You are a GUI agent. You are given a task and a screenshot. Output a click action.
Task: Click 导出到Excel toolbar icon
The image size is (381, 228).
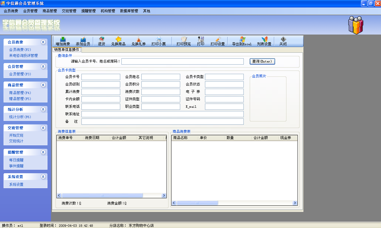(242, 40)
